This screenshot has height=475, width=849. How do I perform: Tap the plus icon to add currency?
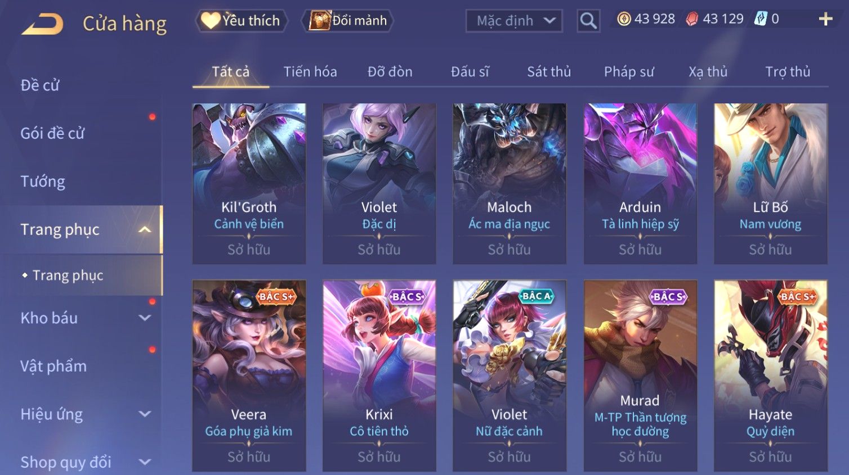tap(825, 20)
